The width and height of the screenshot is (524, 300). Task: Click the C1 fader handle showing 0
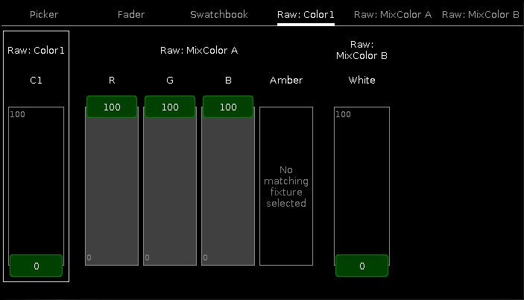[x=36, y=266]
